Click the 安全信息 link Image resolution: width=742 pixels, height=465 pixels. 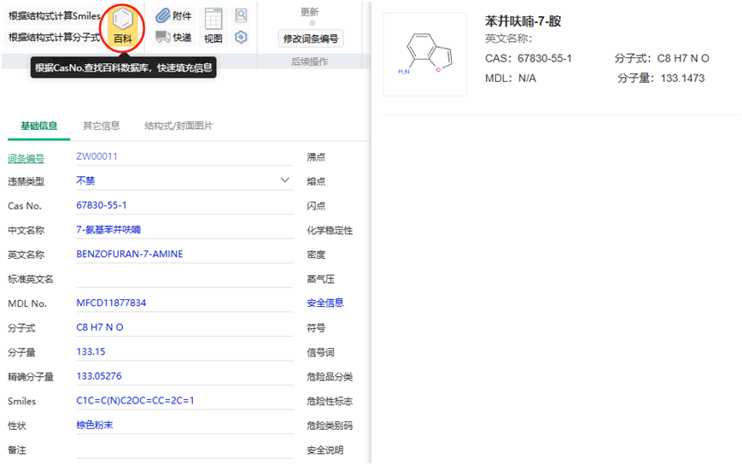tap(325, 303)
